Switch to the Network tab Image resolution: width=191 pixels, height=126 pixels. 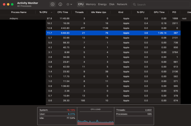122,4
